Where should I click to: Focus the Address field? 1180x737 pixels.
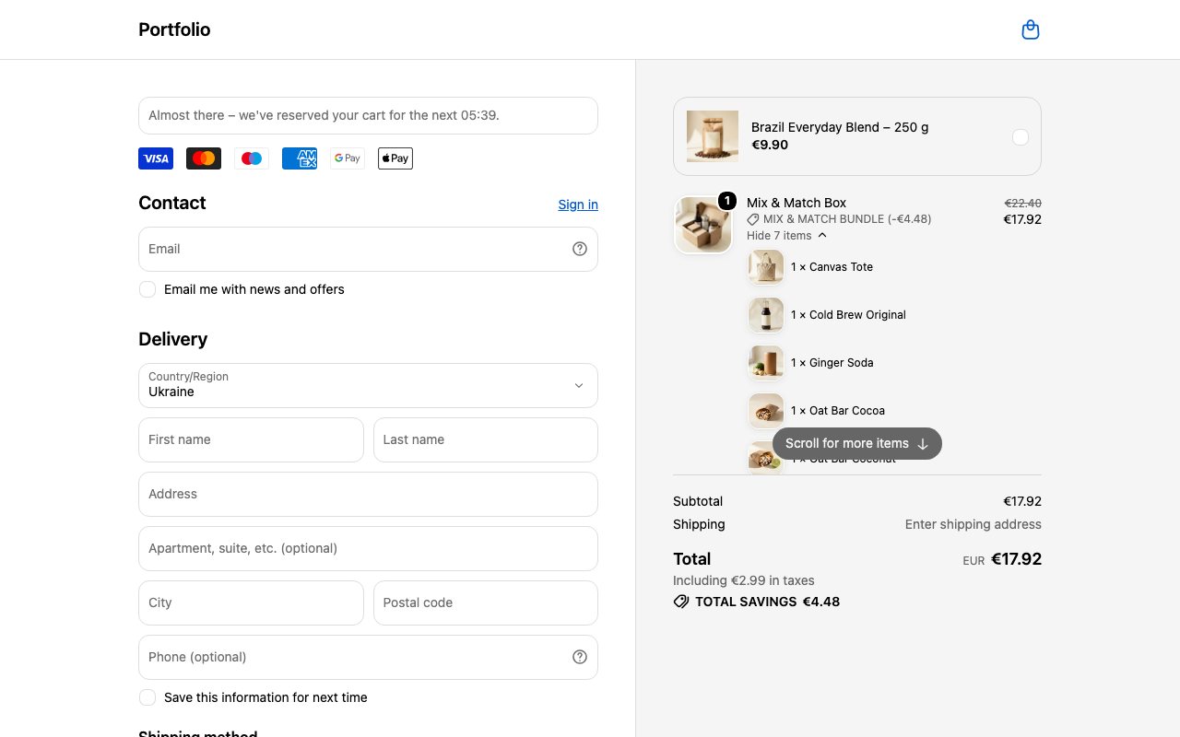[368, 494]
